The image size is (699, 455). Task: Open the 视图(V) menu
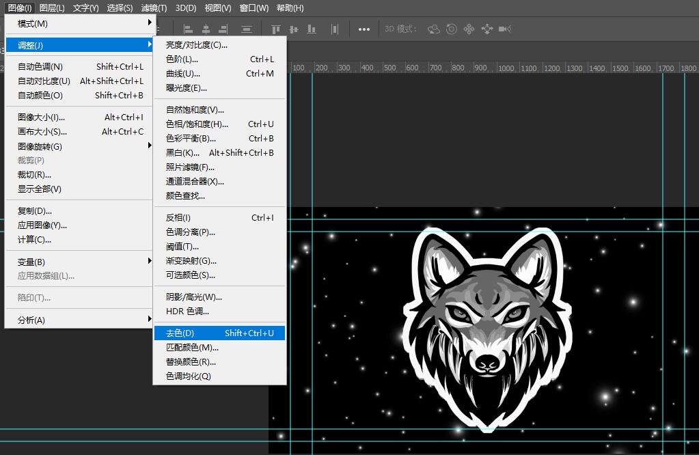pos(217,8)
